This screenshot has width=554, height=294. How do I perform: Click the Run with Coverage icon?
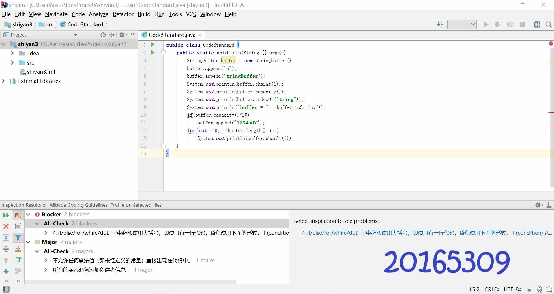tap(510, 24)
